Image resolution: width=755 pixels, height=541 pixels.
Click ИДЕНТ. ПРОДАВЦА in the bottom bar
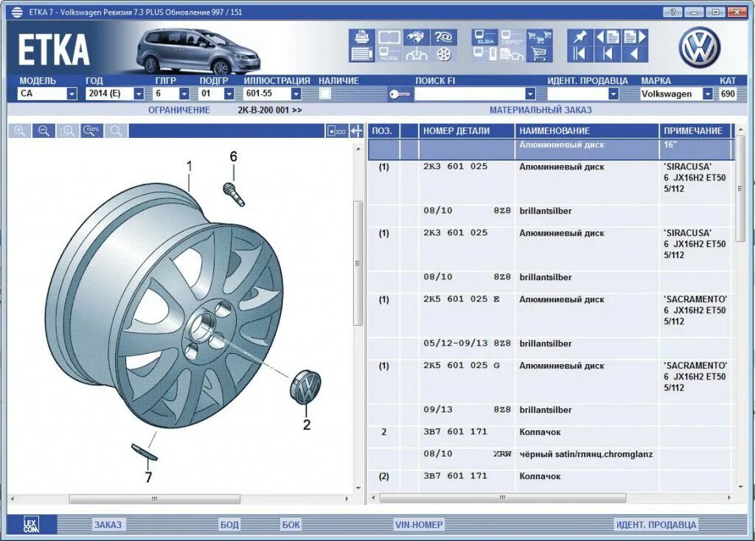[656, 525]
